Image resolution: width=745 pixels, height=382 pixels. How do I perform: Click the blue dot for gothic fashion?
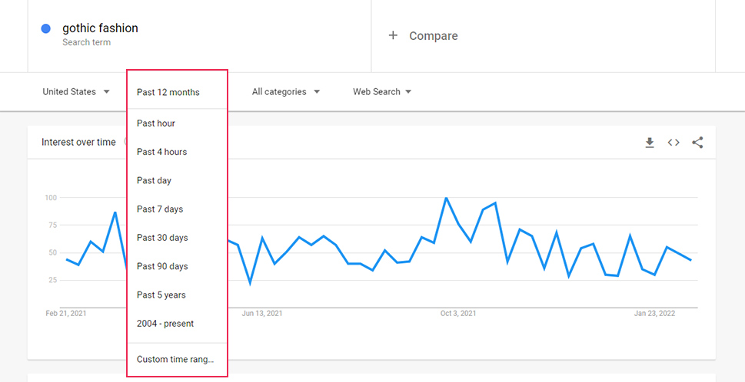coord(46,29)
